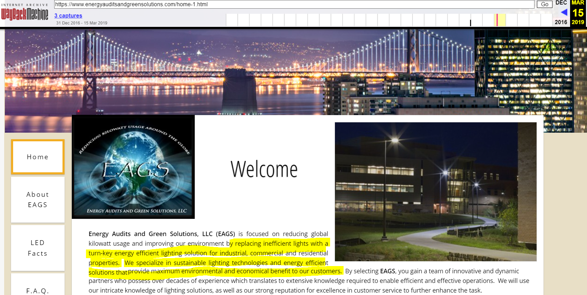Open the F.A.Q. navigation item
587x295 pixels.
(38, 291)
